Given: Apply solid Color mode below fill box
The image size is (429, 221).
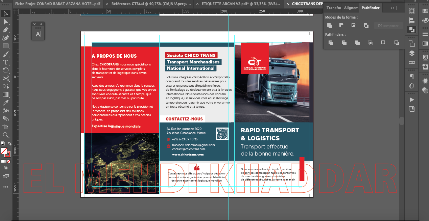Looking at the screenshot, I should click(x=3, y=161).
